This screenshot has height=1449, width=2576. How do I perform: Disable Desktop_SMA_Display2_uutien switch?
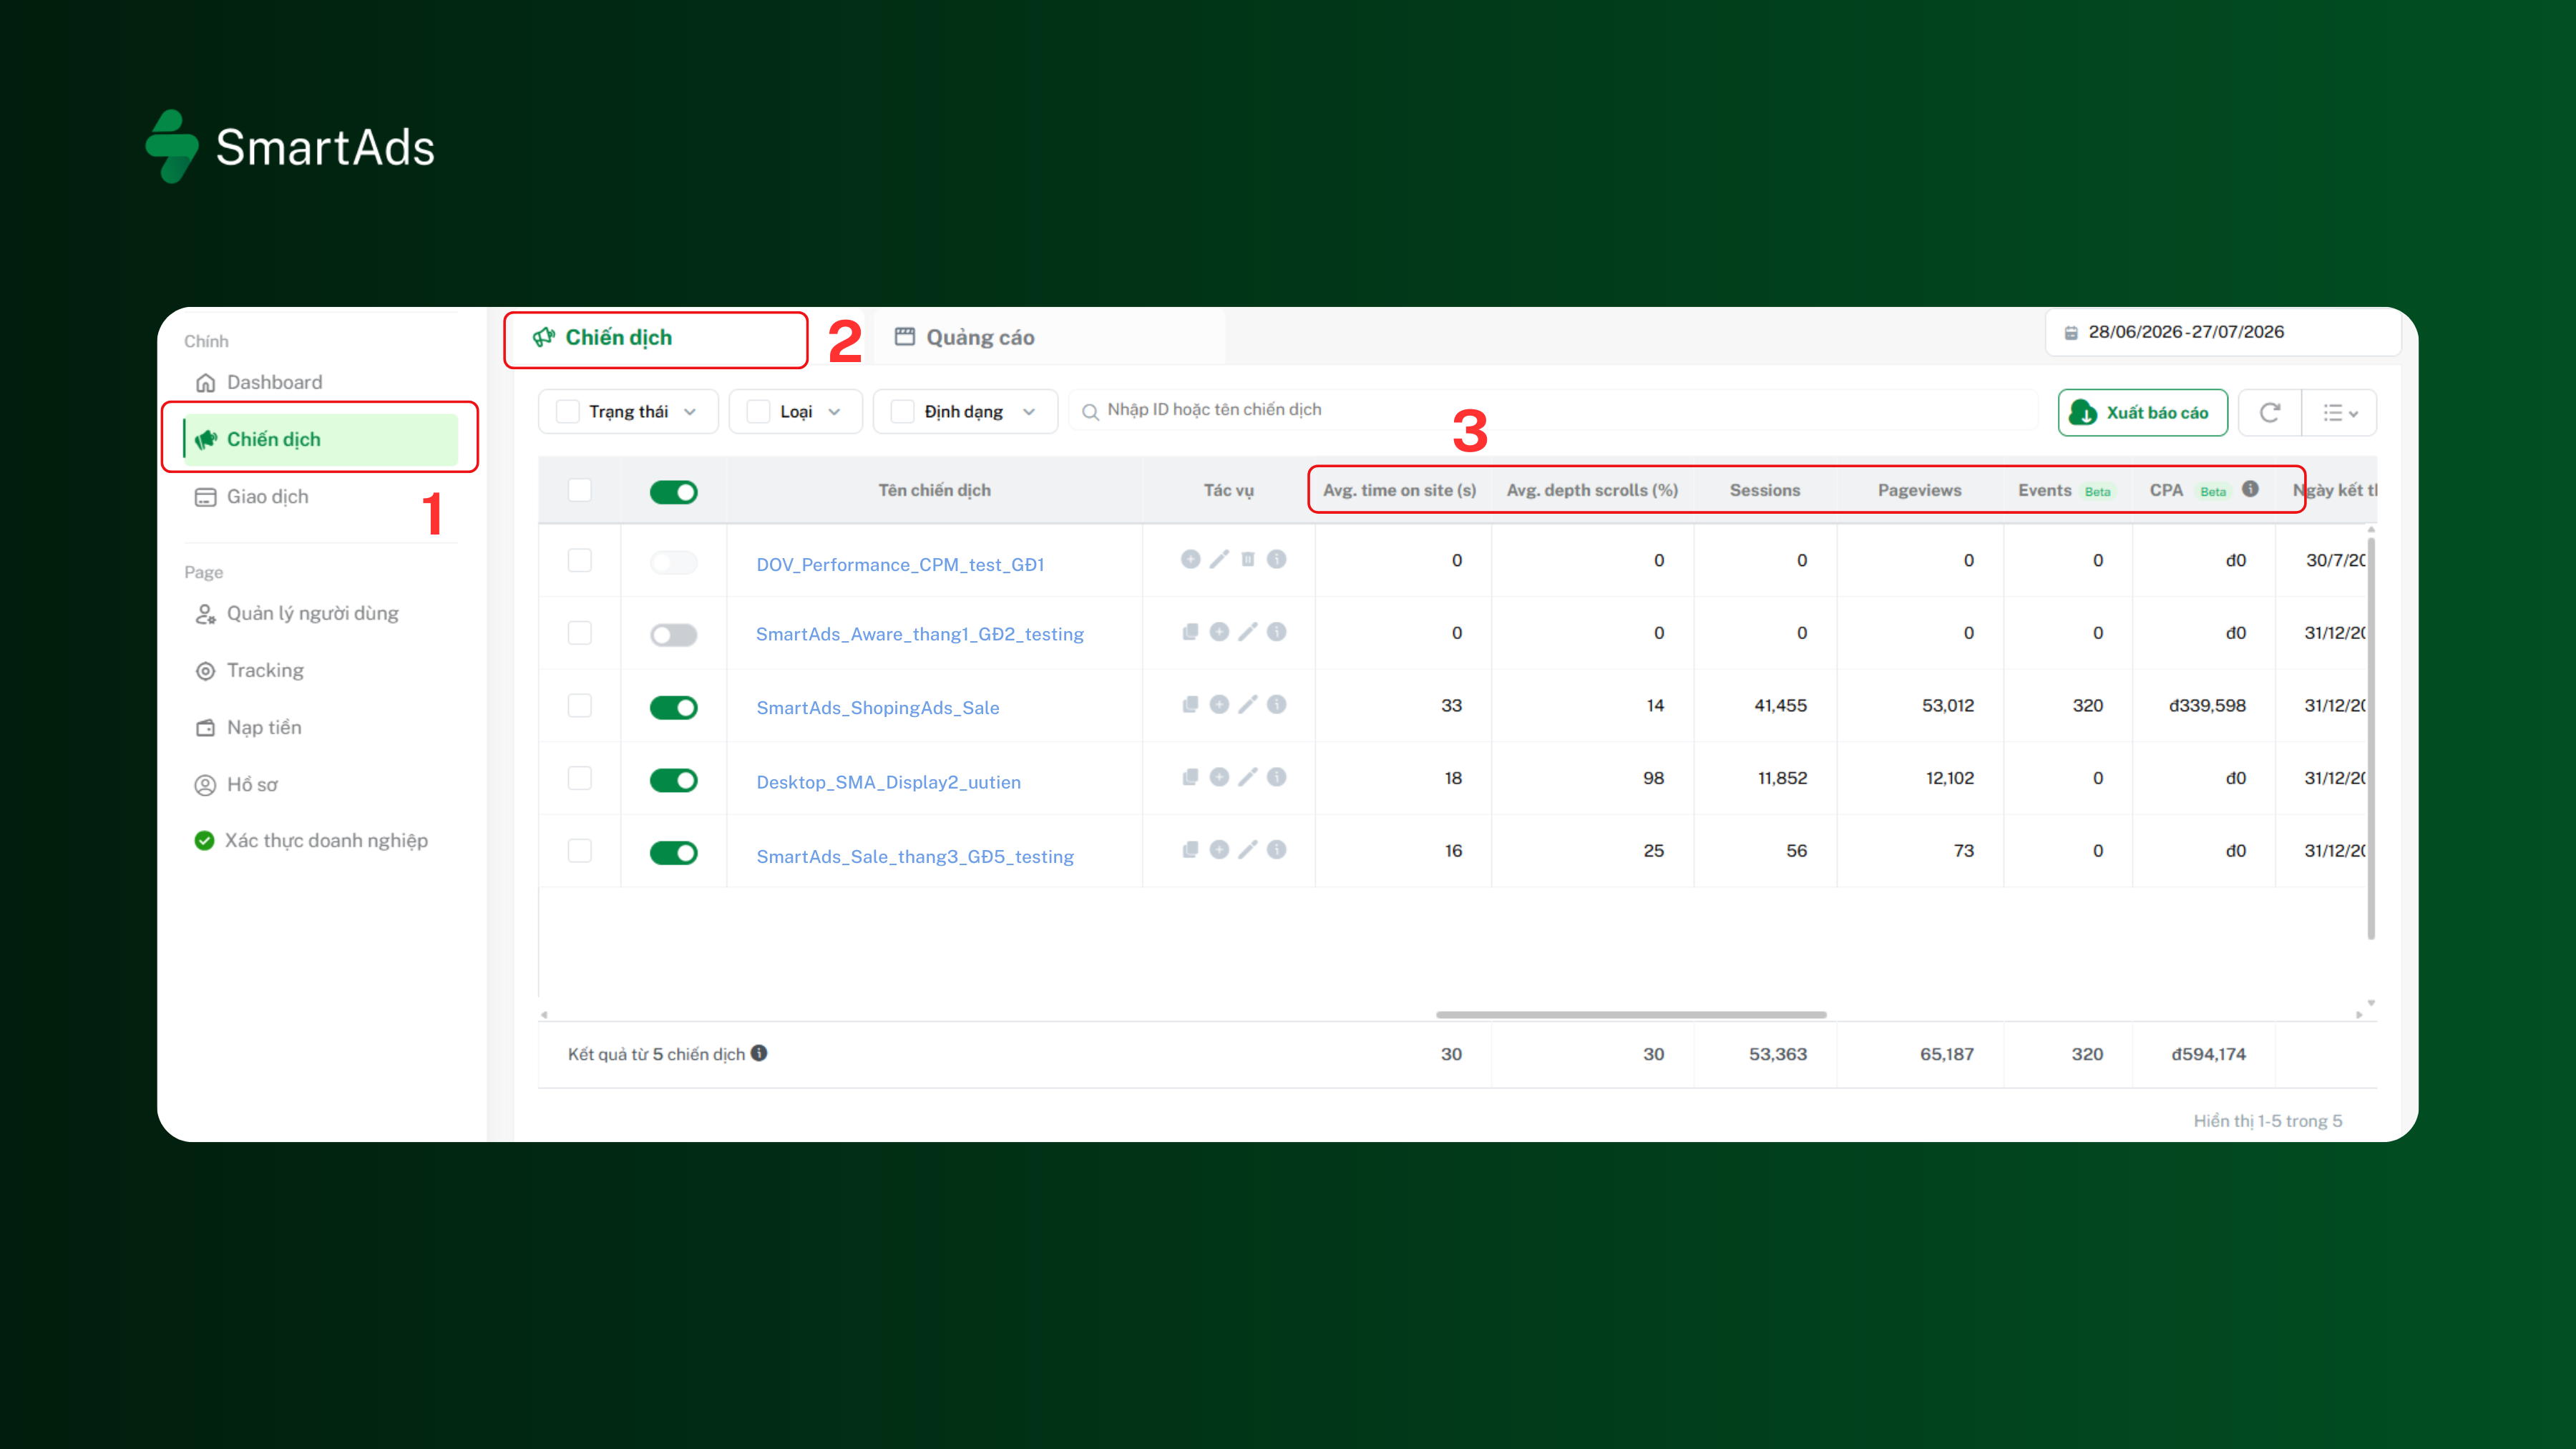(674, 780)
